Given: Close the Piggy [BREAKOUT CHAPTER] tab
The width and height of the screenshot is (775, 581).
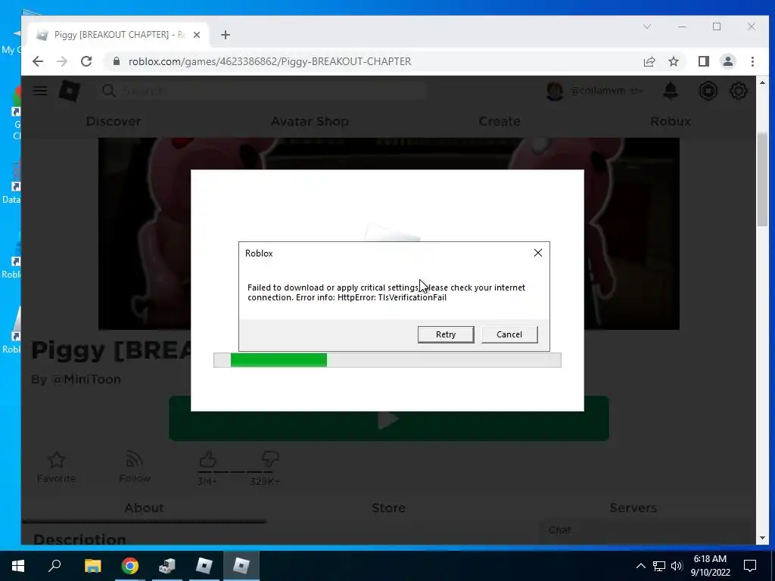Looking at the screenshot, I should pyautogui.click(x=197, y=35).
